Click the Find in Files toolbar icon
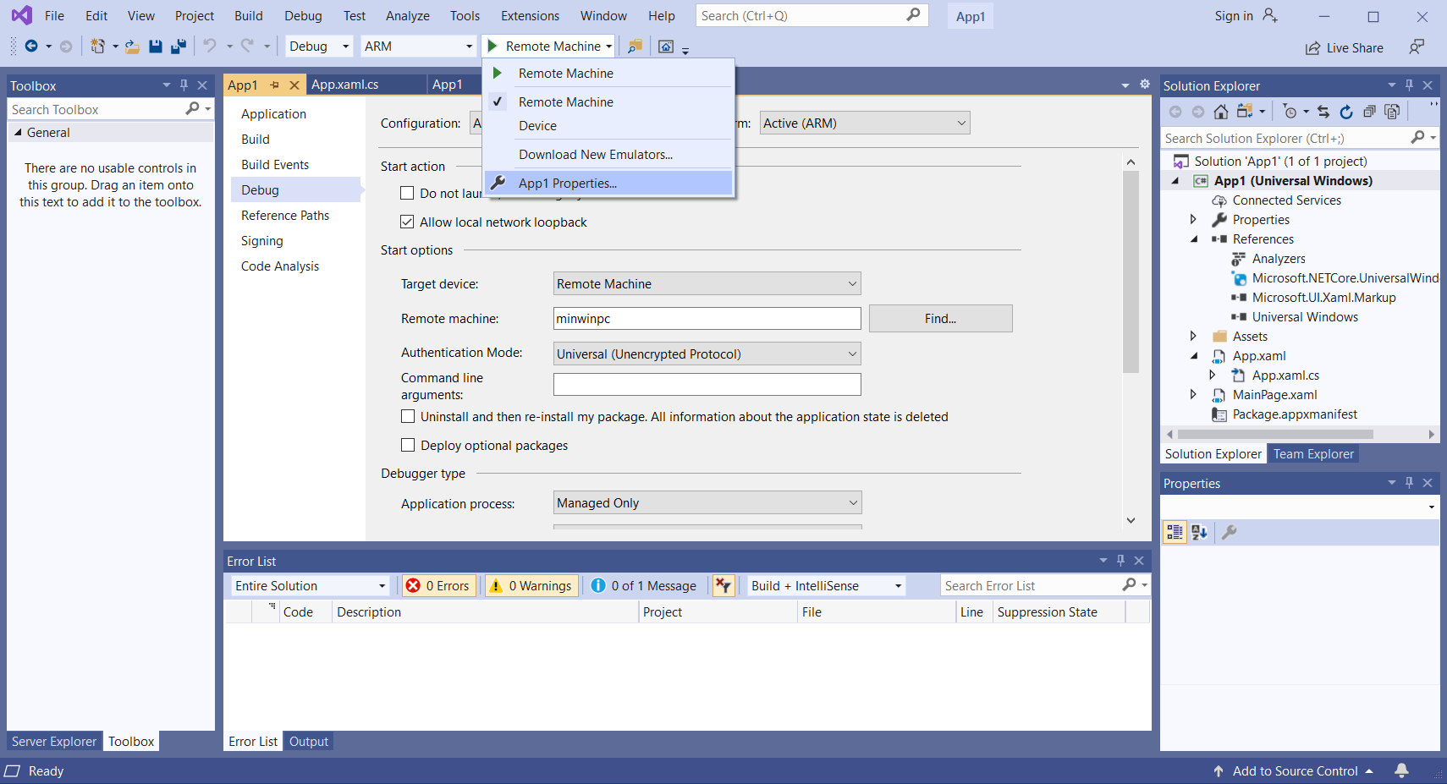The width and height of the screenshot is (1447, 784). point(635,47)
